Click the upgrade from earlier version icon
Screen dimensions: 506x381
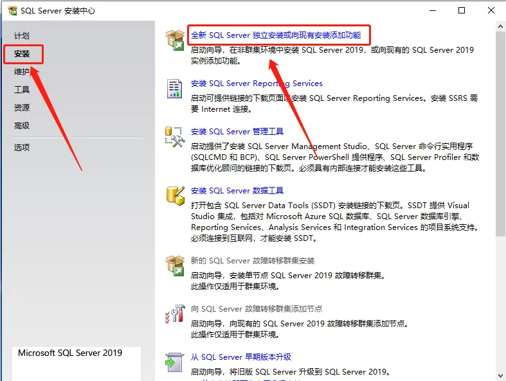pos(174,362)
